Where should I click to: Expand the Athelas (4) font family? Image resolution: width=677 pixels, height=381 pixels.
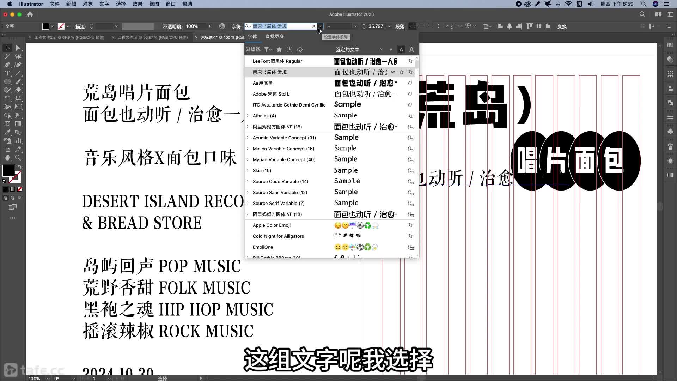pos(248,116)
